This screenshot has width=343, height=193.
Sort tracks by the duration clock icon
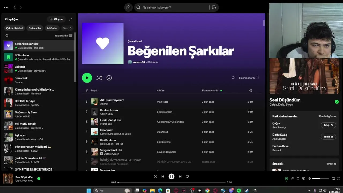[251, 91]
